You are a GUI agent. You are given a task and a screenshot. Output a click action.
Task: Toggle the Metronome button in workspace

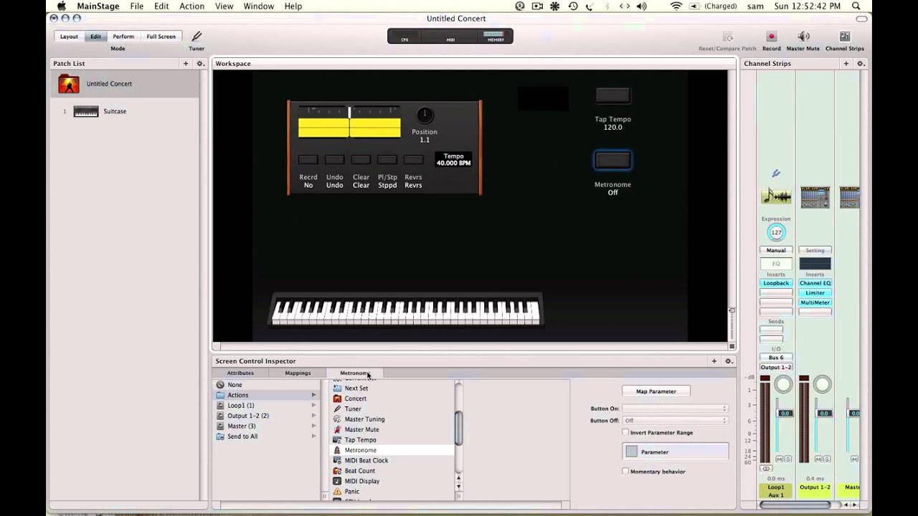click(612, 161)
